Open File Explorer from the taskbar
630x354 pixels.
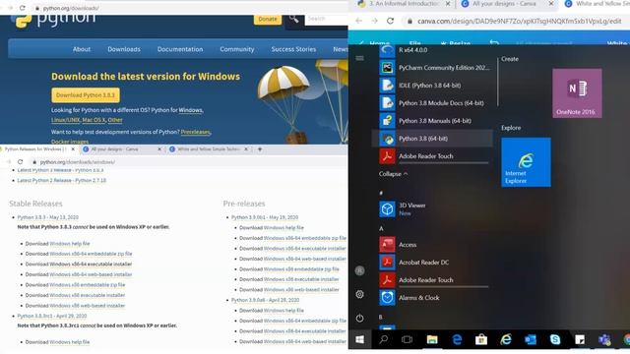[432, 339]
